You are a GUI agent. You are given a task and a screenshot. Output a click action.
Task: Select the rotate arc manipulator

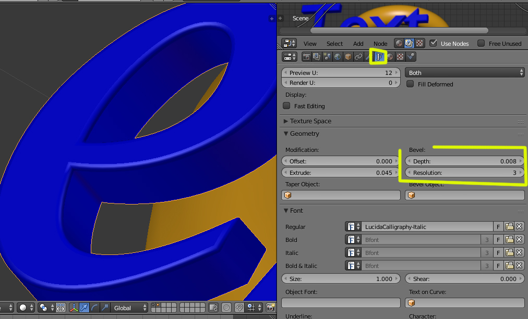tap(94, 308)
